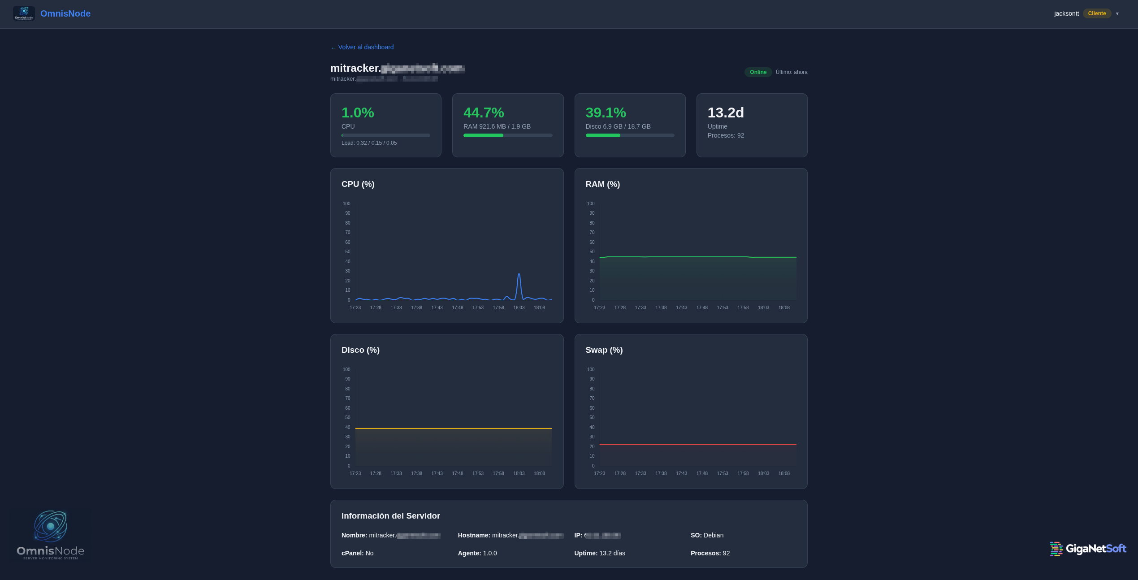
Task: Click the Online status badge
Action: point(758,72)
